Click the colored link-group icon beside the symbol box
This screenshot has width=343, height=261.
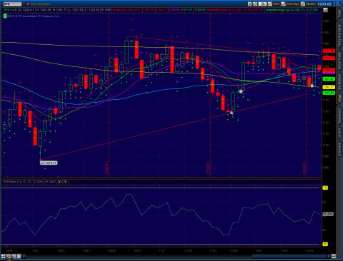[x=28, y=4]
